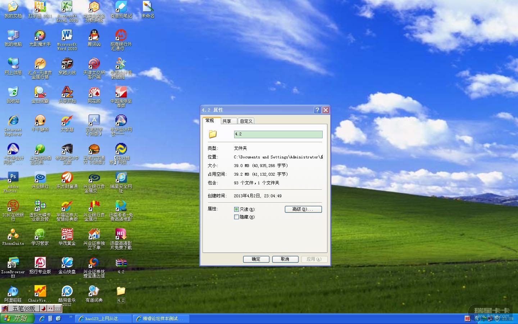The image size is (518, 324).
Task: Select the 4.2 WinRAR archive icon
Action: coord(121,263)
